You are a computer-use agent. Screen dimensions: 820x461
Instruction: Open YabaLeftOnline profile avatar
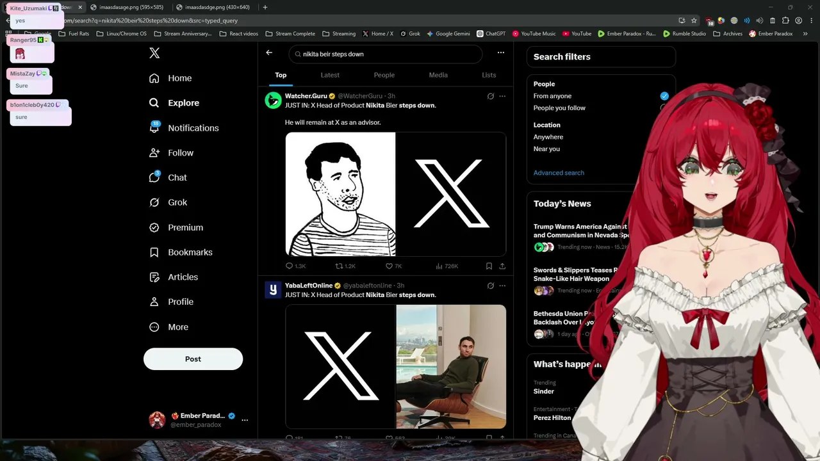[x=273, y=289]
